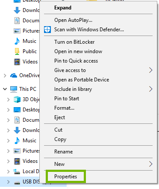Expand the Local Disk node
The height and width of the screenshot is (189, 159).
(9, 171)
